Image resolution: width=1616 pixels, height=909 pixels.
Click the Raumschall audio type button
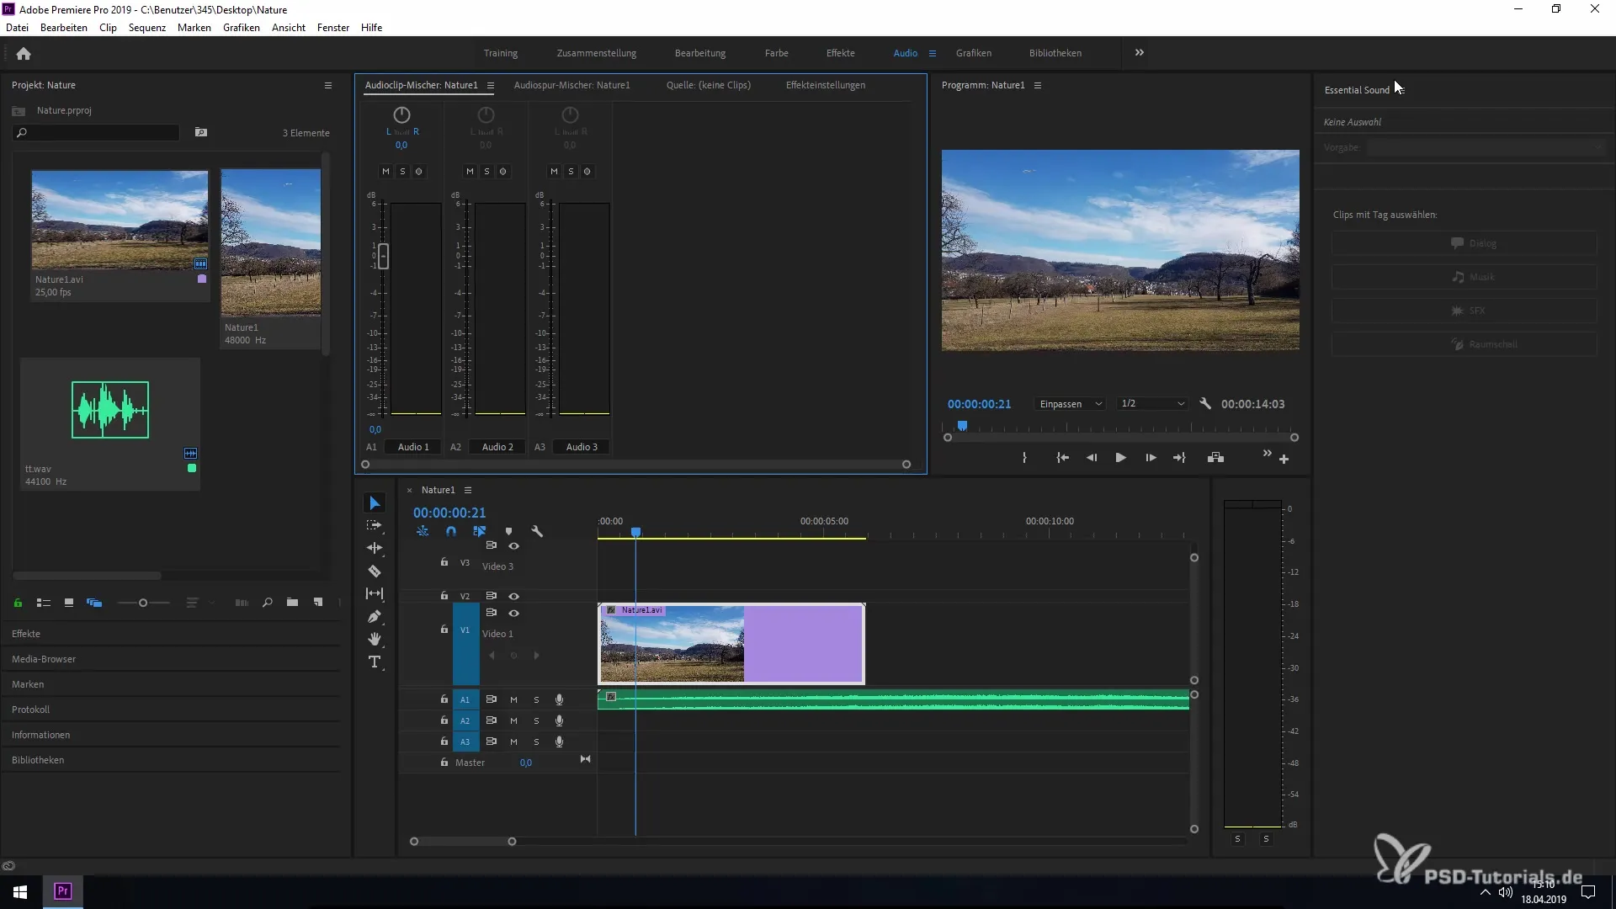click(x=1464, y=344)
